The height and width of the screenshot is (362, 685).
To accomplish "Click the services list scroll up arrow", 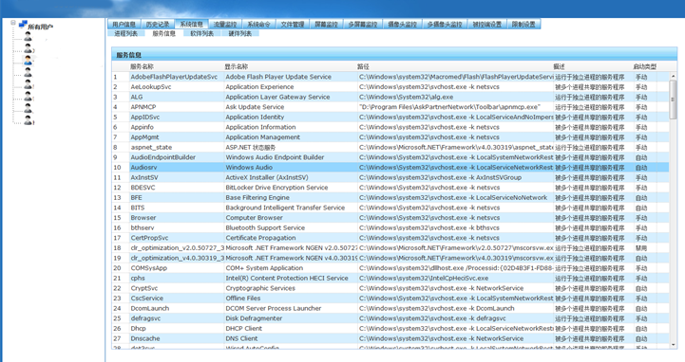I will (673, 76).
